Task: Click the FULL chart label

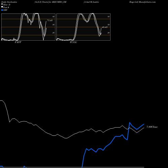Action: (x=73, y=42)
